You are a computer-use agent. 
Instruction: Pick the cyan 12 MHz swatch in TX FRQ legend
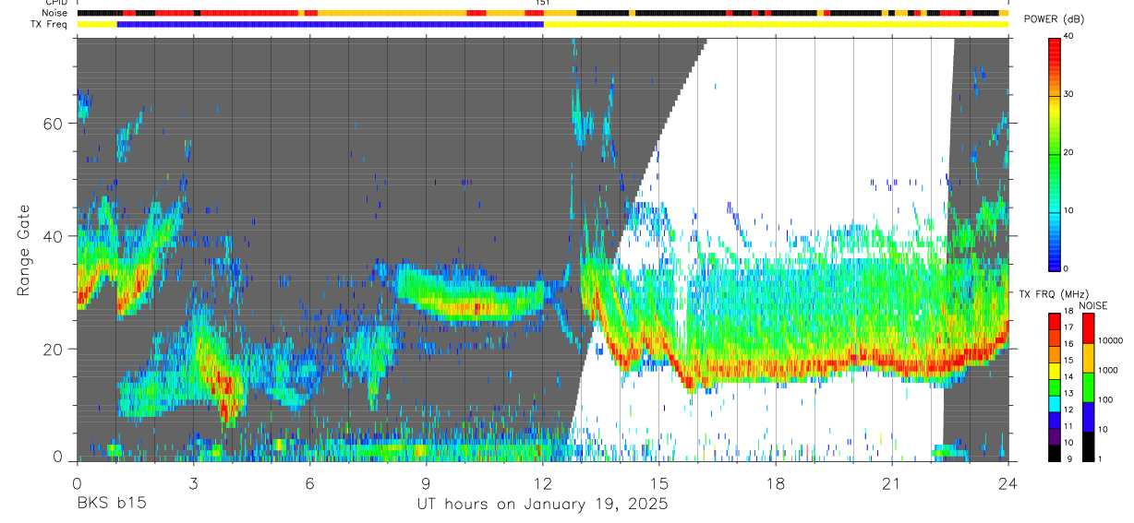point(1054,404)
